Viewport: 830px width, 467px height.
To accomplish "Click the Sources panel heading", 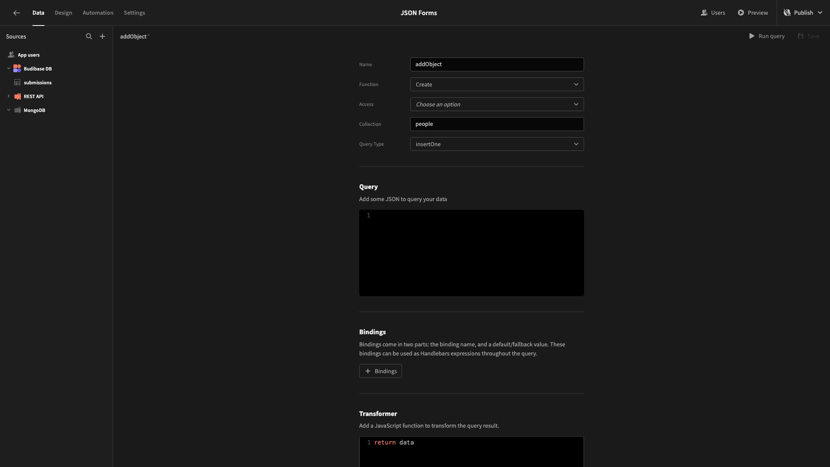I will coord(16,36).
